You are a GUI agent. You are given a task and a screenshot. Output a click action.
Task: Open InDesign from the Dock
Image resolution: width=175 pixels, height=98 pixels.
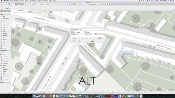pyautogui.click(x=110, y=96)
